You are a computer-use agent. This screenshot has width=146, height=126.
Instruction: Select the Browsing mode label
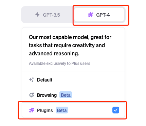(47, 95)
